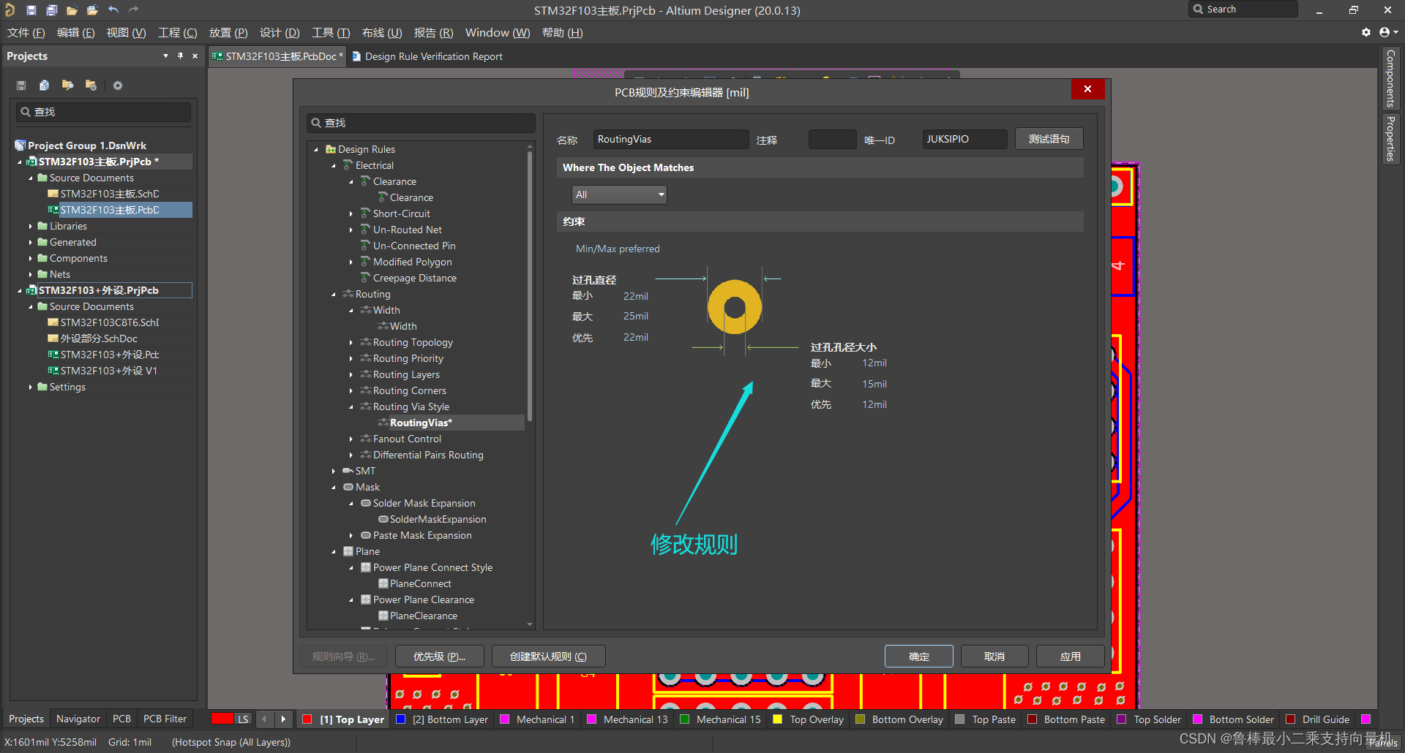Collapse the Mask rules category
This screenshot has width=1405, height=753.
334,488
